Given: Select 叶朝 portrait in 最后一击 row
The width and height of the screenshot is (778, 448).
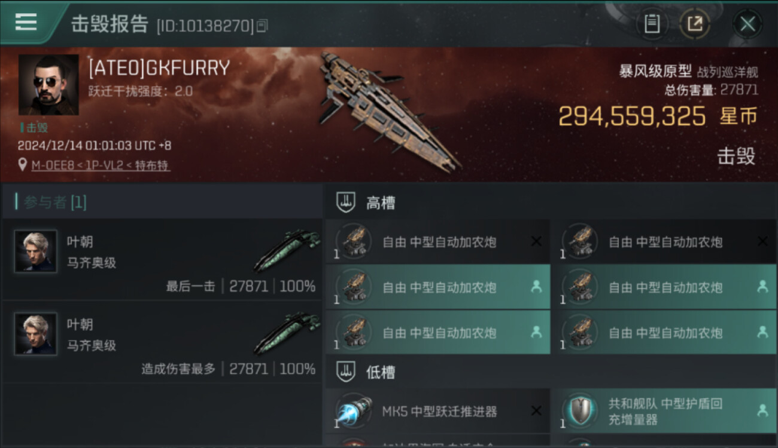Looking at the screenshot, I should tap(36, 251).
